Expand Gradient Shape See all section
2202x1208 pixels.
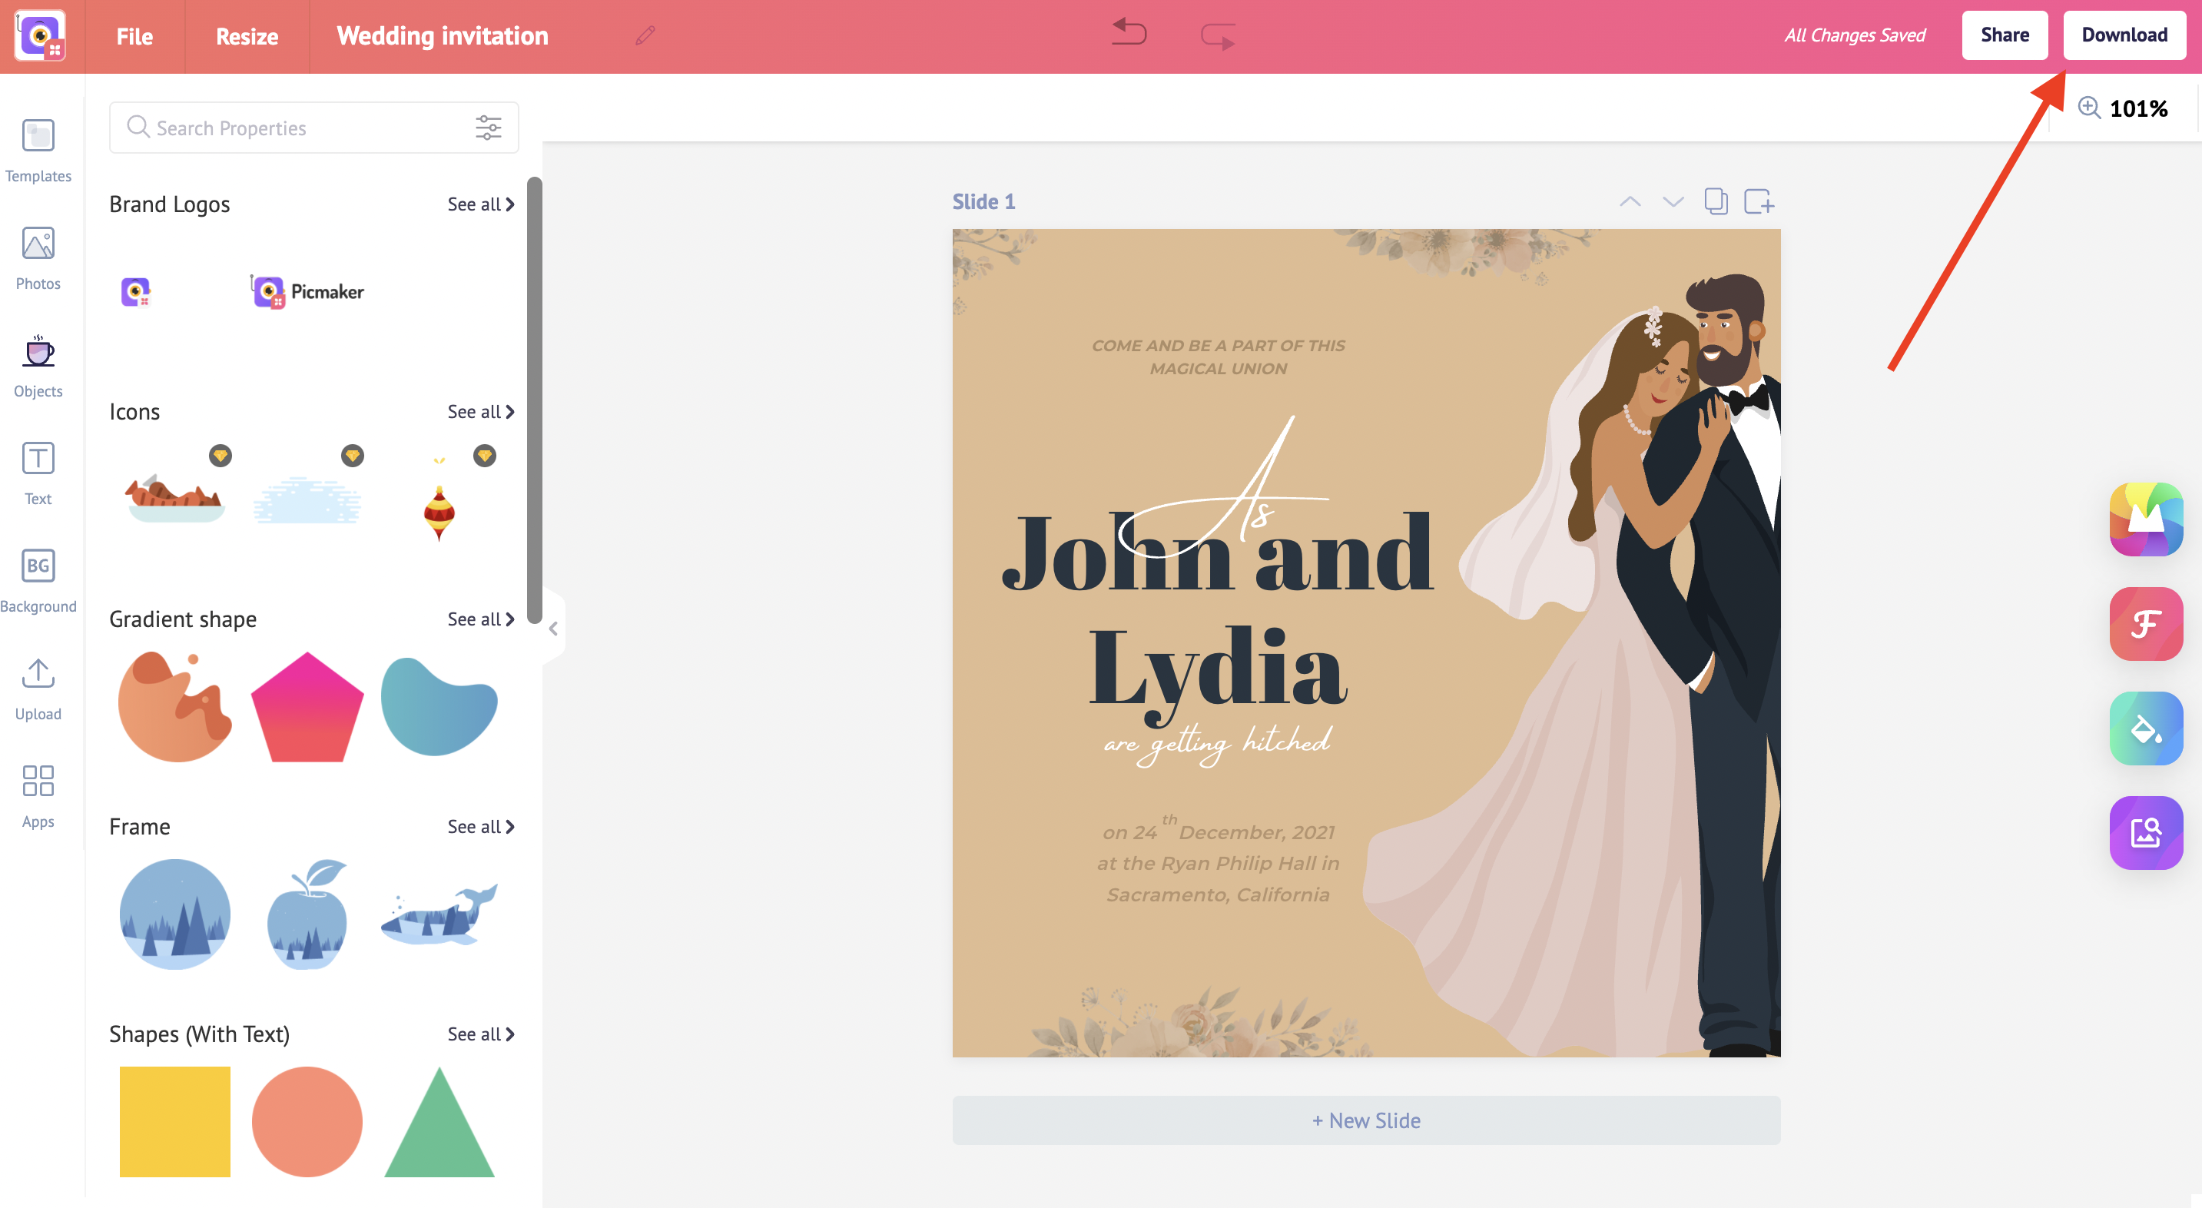pyautogui.click(x=476, y=617)
